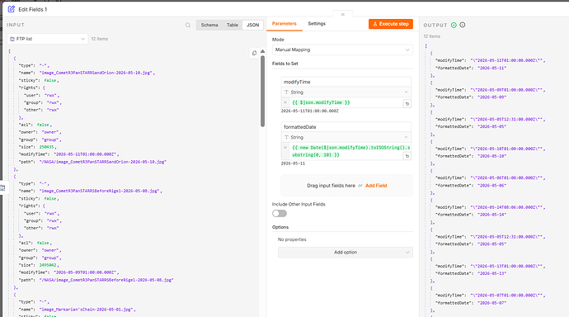This screenshot has width=569, height=317.
Task: Click the formattedDate name field
Action: (346, 127)
